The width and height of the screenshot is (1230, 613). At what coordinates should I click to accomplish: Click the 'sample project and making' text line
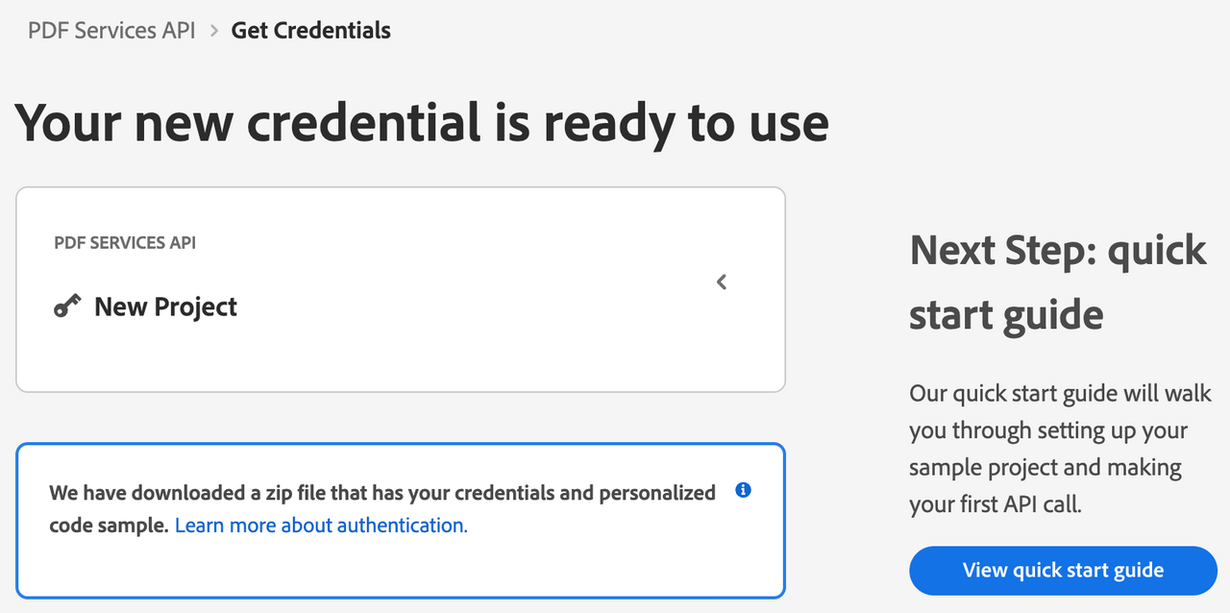click(1045, 467)
